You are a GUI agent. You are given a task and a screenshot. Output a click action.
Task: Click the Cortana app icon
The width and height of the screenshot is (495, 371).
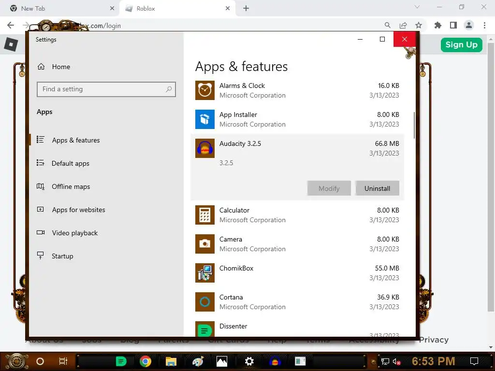(204, 302)
